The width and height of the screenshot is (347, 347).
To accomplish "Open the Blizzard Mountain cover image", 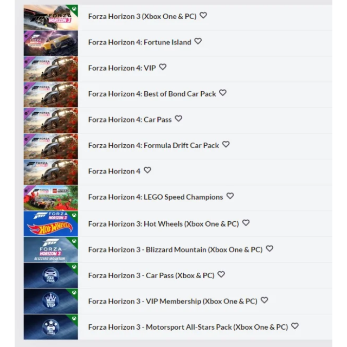I will pyautogui.click(x=50, y=249).
